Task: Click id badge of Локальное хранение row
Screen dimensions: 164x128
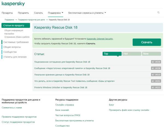Action: (156, 75)
